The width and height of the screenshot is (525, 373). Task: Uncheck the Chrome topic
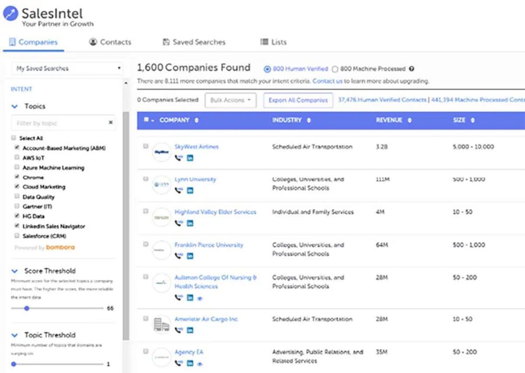[x=17, y=177]
